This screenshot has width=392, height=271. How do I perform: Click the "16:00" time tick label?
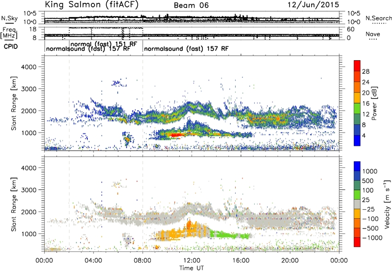coord(241,261)
